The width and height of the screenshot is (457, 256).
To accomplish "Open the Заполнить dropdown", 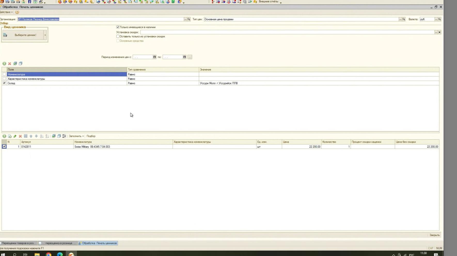I will [x=76, y=136].
